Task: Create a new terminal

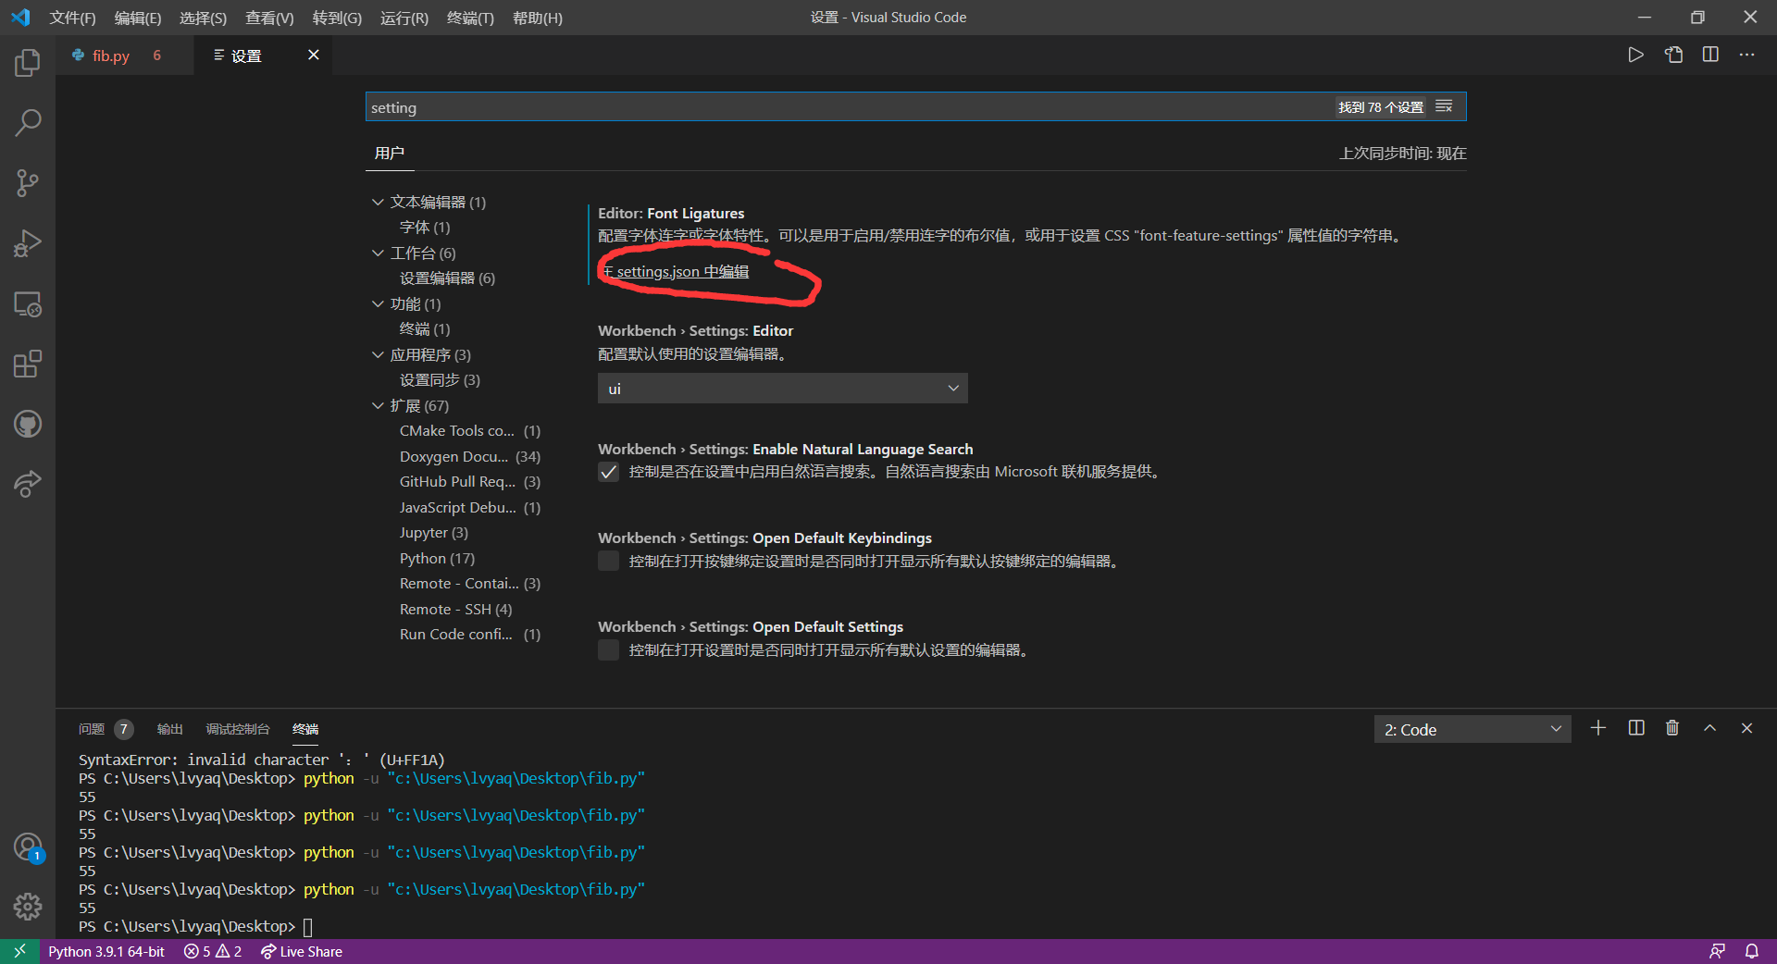Action: [x=1598, y=729]
